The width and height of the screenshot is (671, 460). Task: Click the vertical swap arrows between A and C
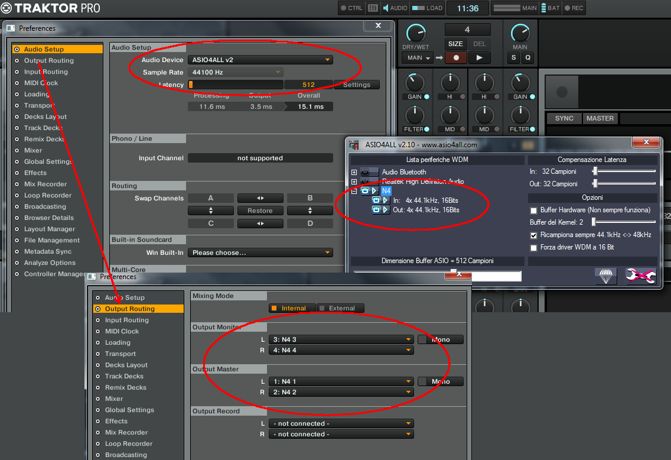coord(210,210)
